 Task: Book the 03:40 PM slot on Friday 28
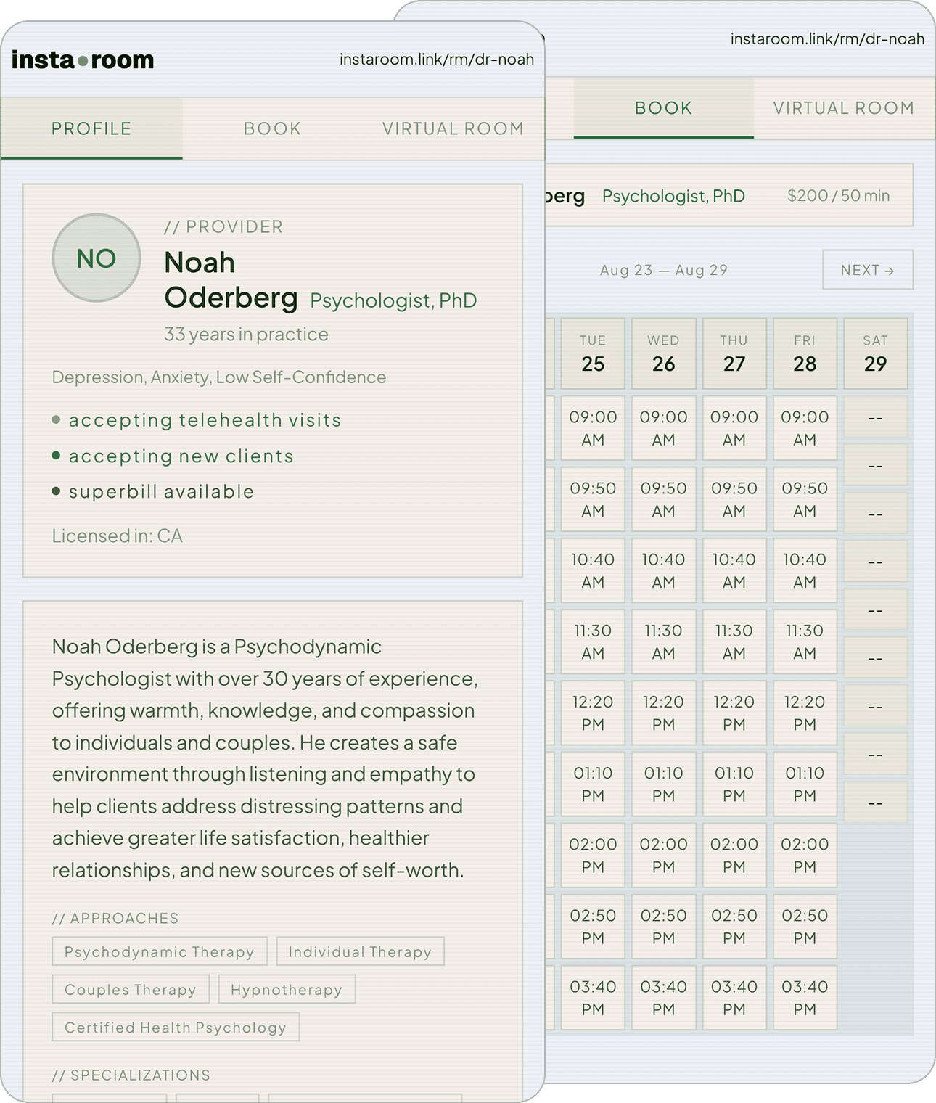[805, 998]
